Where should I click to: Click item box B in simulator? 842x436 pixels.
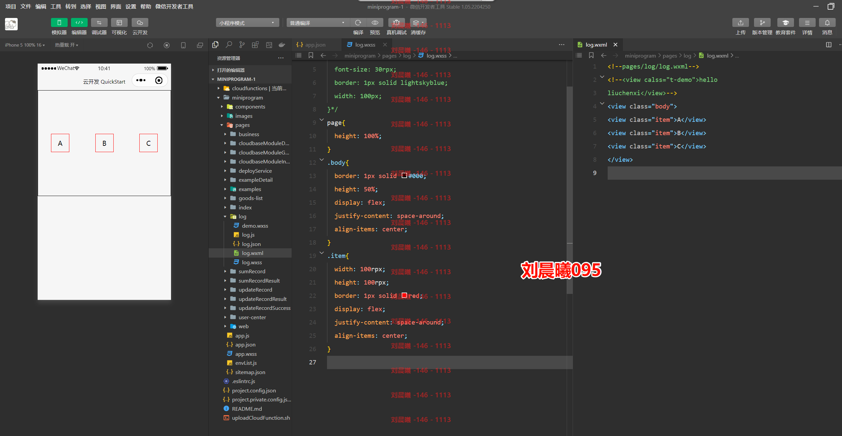pos(104,143)
